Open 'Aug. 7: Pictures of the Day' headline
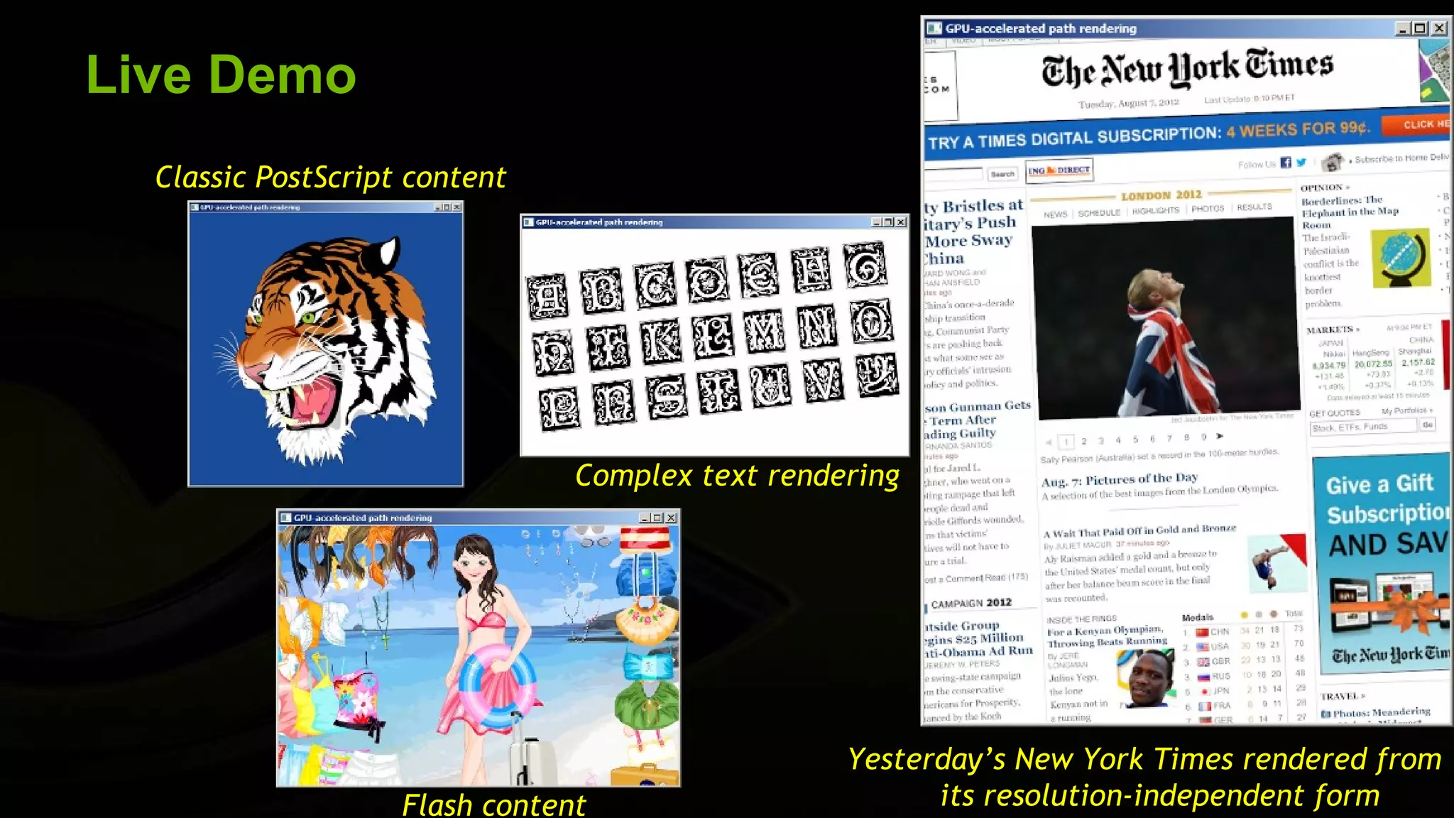The height and width of the screenshot is (818, 1454). coord(1120,479)
